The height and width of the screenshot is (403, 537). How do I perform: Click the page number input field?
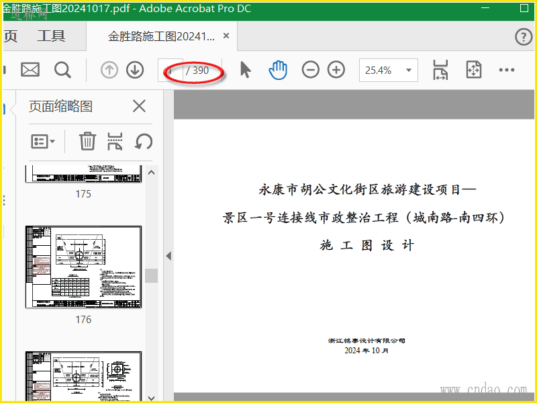pyautogui.click(x=170, y=70)
